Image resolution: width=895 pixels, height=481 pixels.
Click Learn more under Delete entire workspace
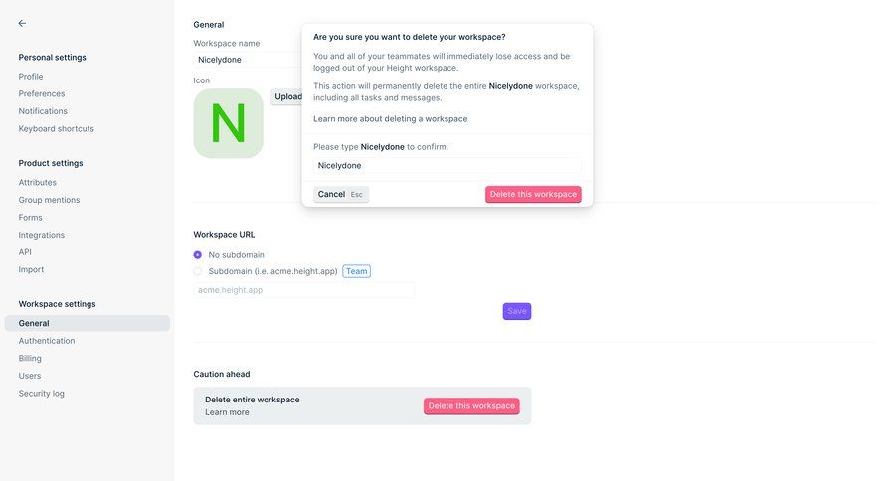[x=227, y=412]
